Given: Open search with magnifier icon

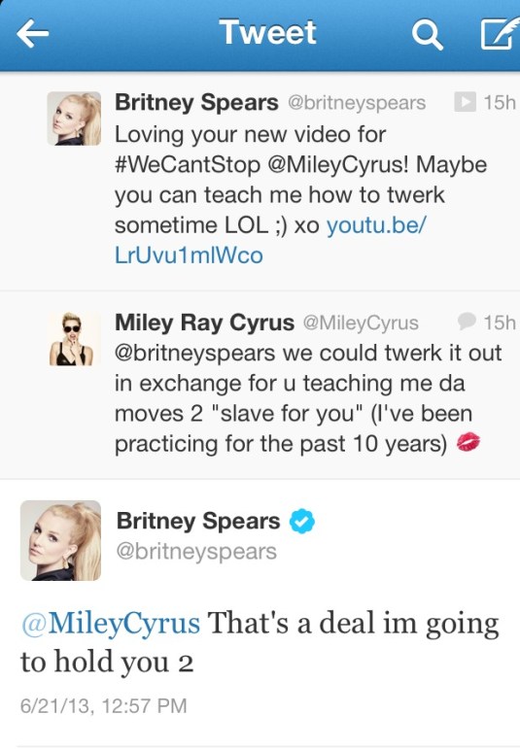Looking at the screenshot, I should [427, 34].
